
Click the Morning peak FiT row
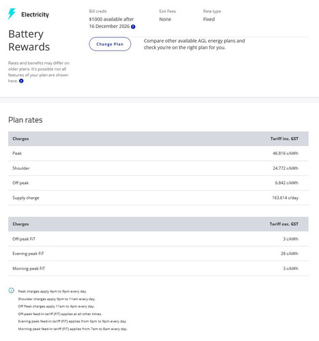click(x=158, y=269)
